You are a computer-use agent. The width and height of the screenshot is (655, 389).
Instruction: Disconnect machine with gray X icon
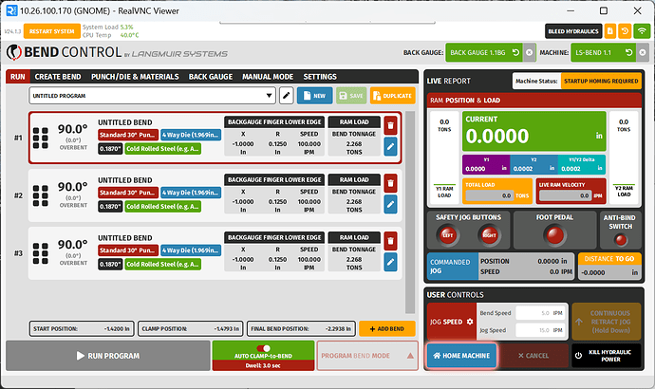point(643,52)
